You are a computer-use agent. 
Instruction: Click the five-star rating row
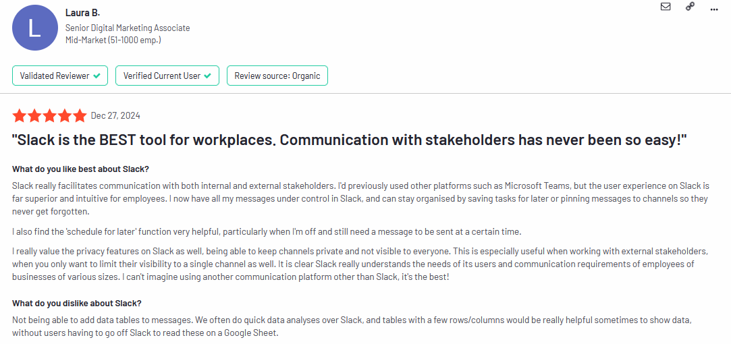coord(49,115)
